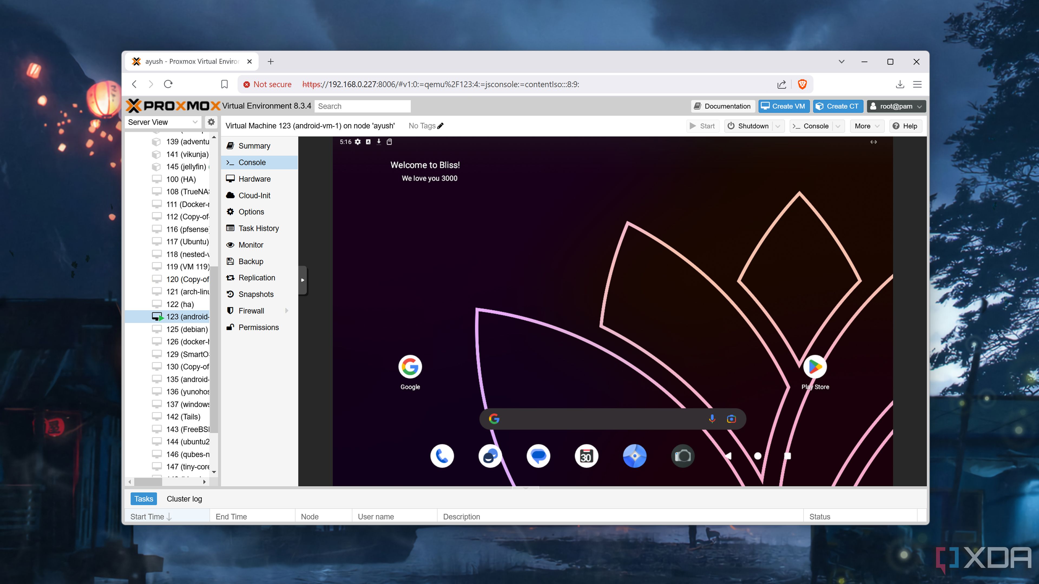Open Google Lens from the search bar
The width and height of the screenshot is (1039, 584).
point(731,418)
